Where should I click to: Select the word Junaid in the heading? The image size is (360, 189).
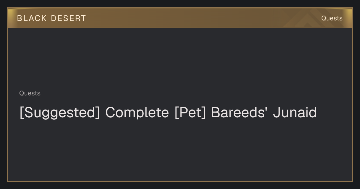click(295, 113)
